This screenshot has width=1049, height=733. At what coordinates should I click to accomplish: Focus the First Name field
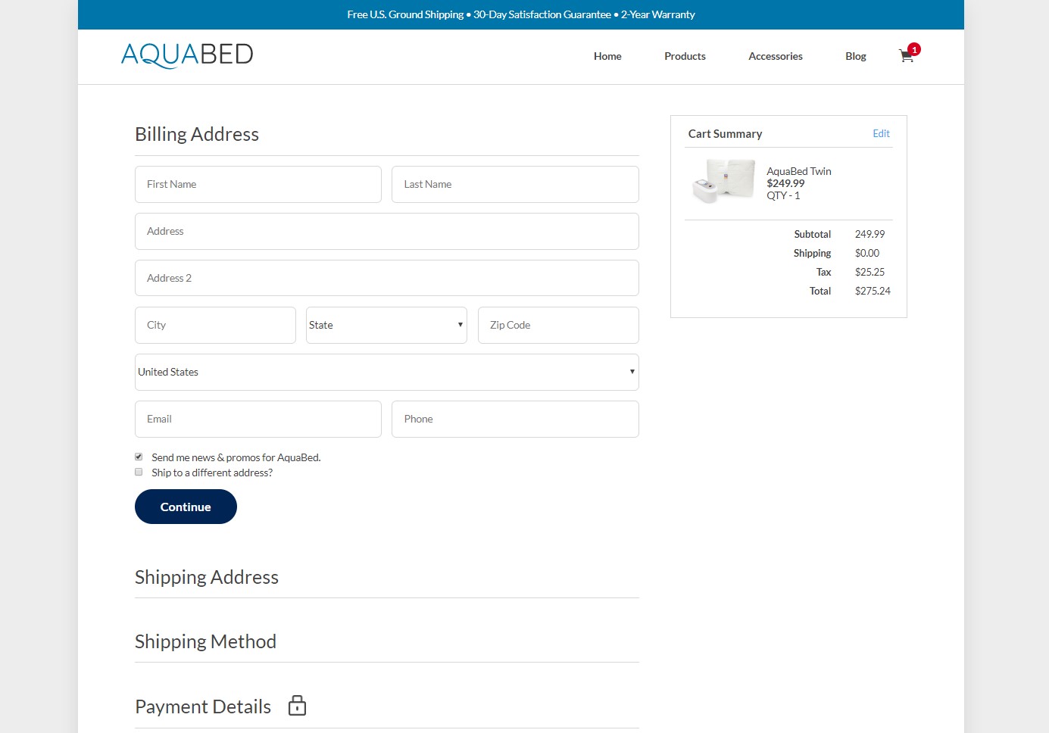258,184
